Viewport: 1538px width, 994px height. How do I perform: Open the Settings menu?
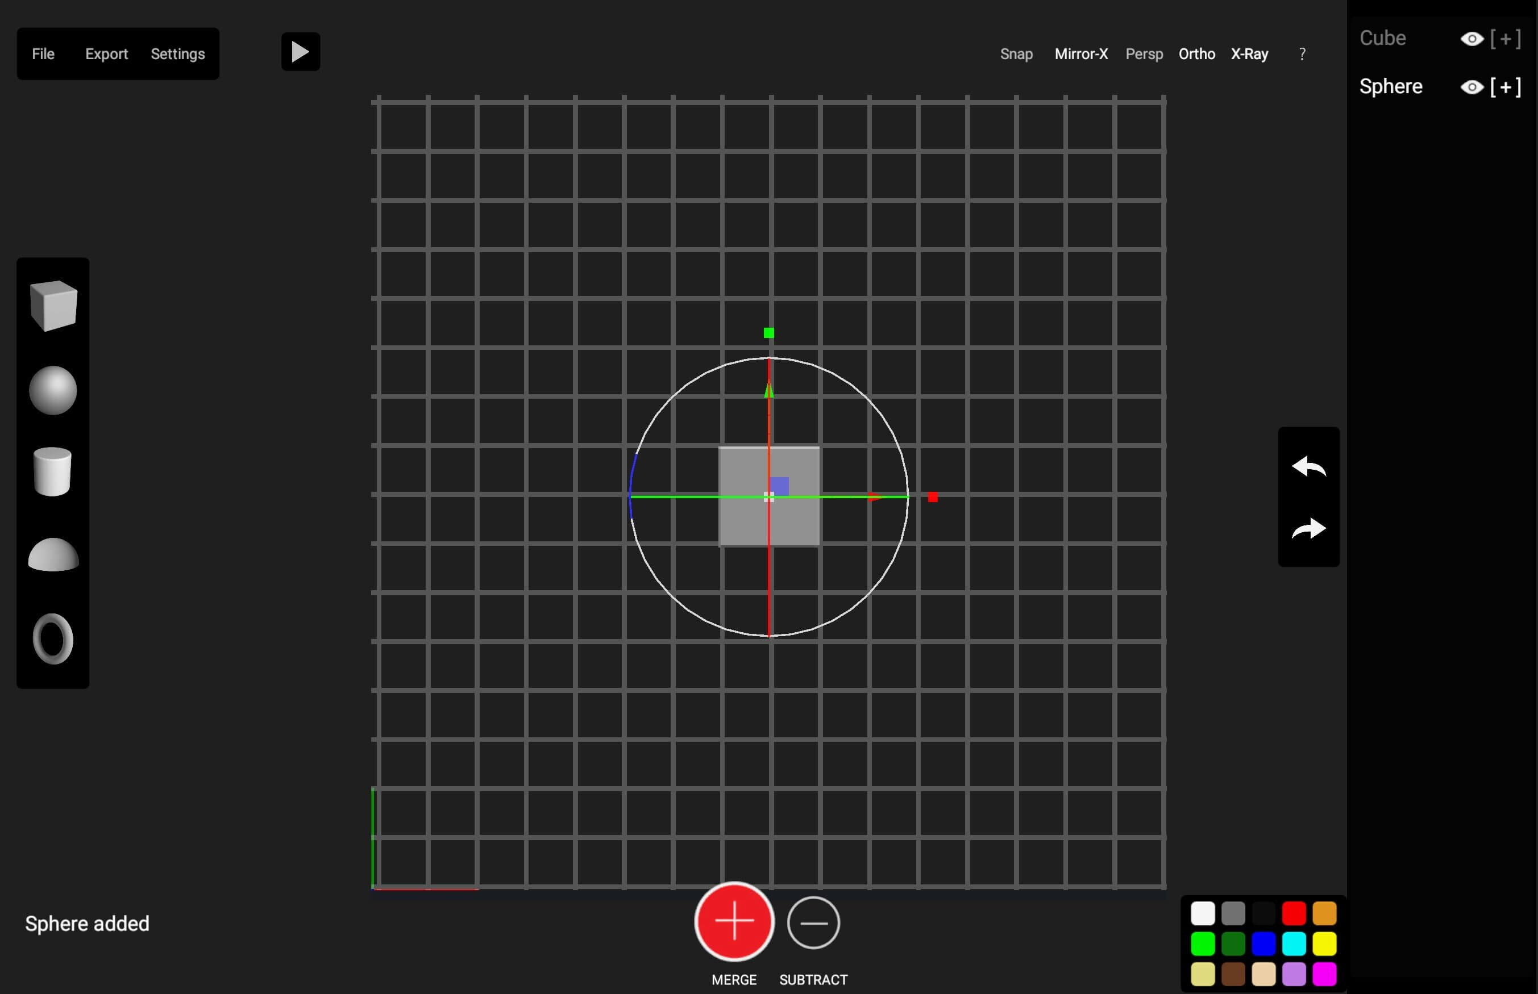pyautogui.click(x=177, y=54)
